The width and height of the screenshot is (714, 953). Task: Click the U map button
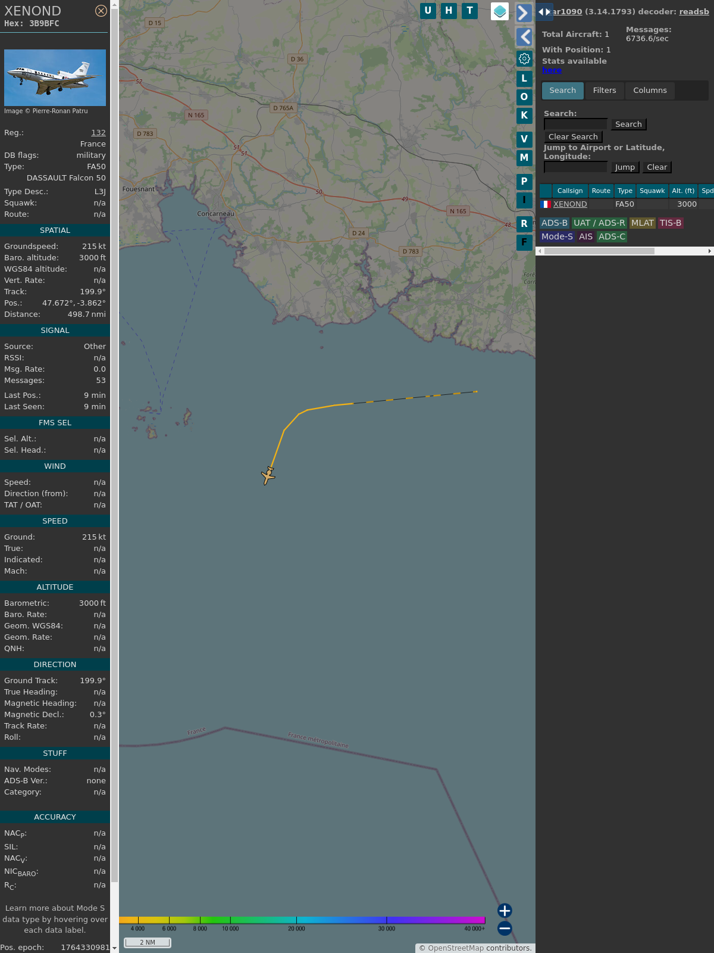[428, 11]
